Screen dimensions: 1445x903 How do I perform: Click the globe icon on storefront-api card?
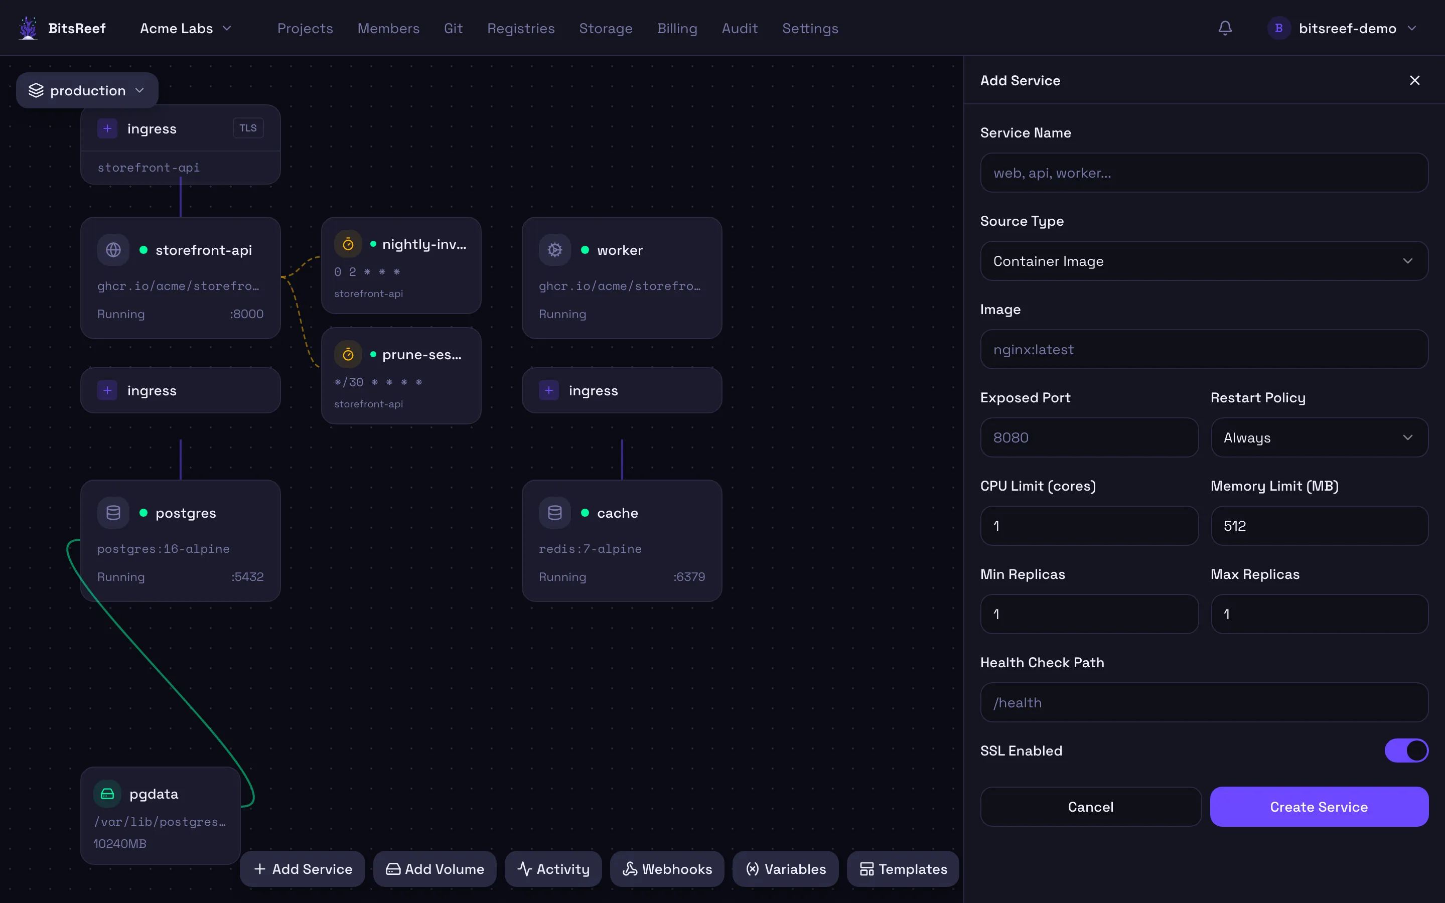coord(113,250)
